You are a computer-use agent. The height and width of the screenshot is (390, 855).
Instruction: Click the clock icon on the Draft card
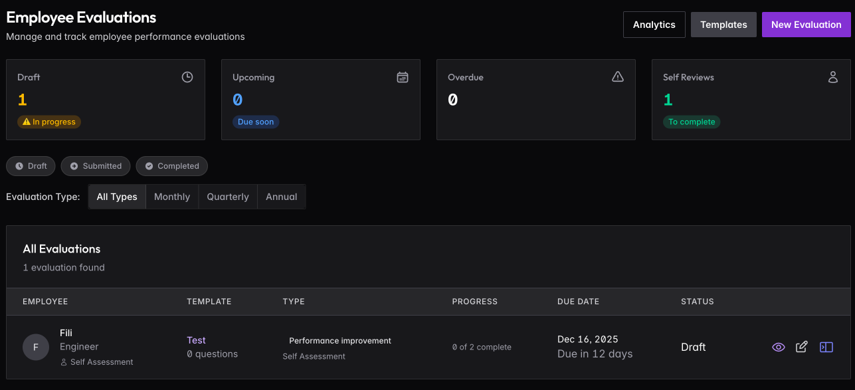pos(187,77)
